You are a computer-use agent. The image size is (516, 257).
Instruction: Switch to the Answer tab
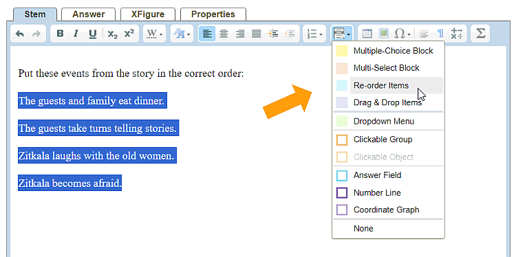click(x=89, y=14)
